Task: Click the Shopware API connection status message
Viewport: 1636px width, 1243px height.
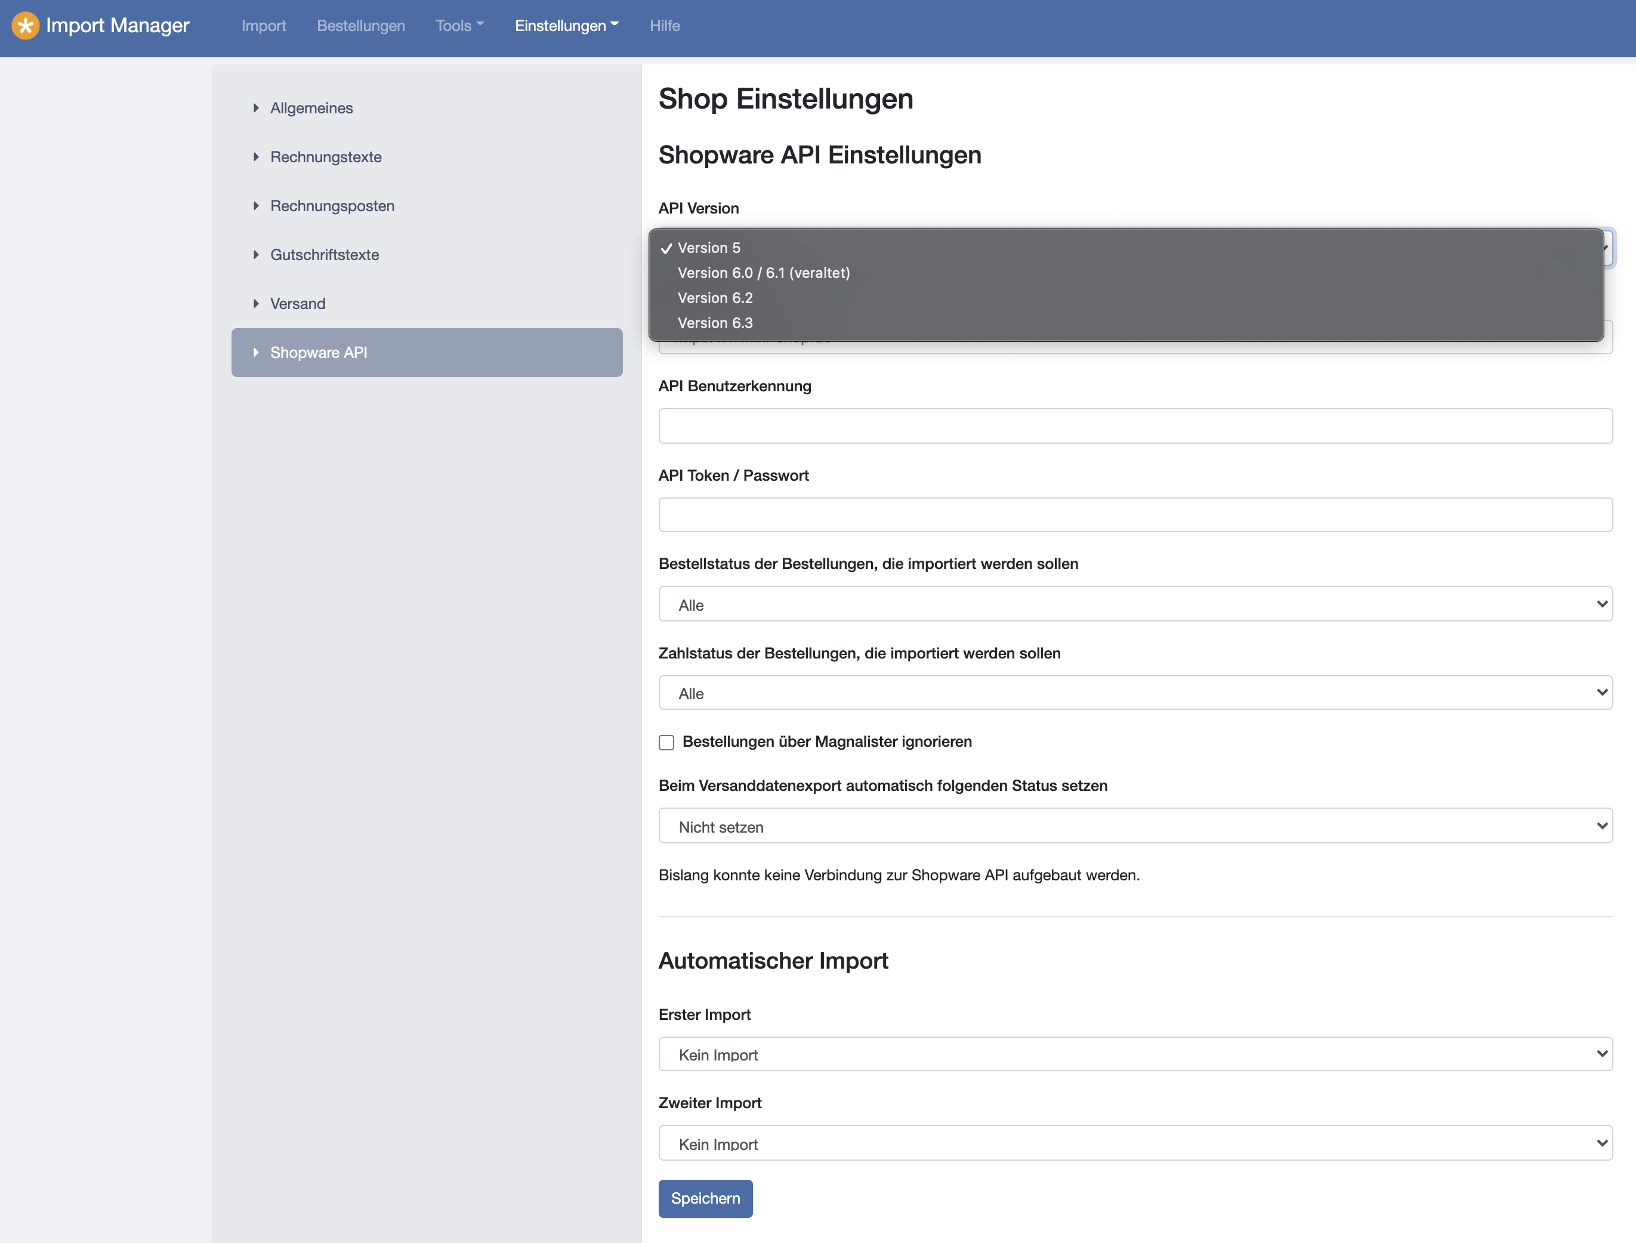Action: click(x=899, y=875)
